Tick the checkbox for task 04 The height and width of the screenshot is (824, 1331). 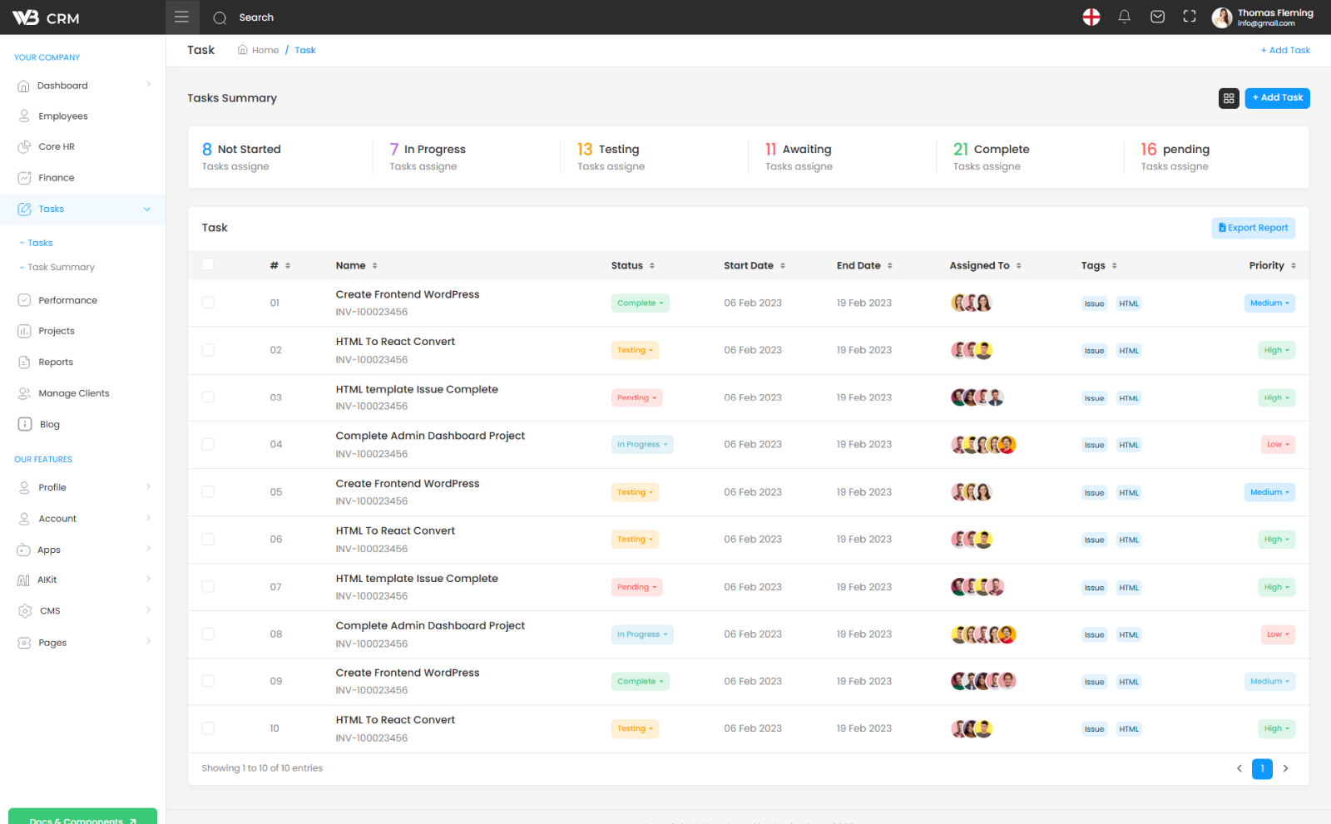[x=208, y=444]
